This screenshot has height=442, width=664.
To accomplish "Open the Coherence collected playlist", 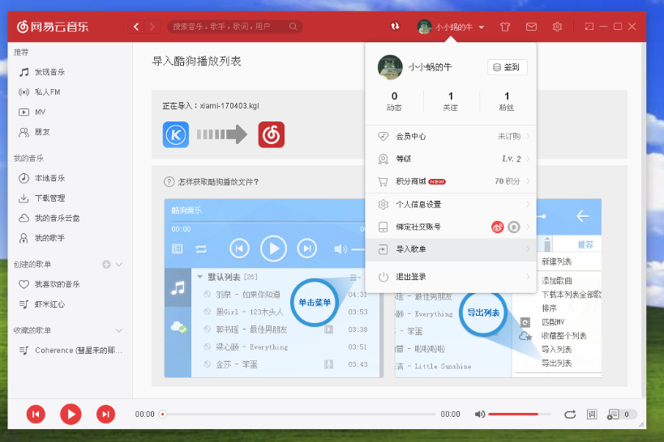I will tap(70, 351).
